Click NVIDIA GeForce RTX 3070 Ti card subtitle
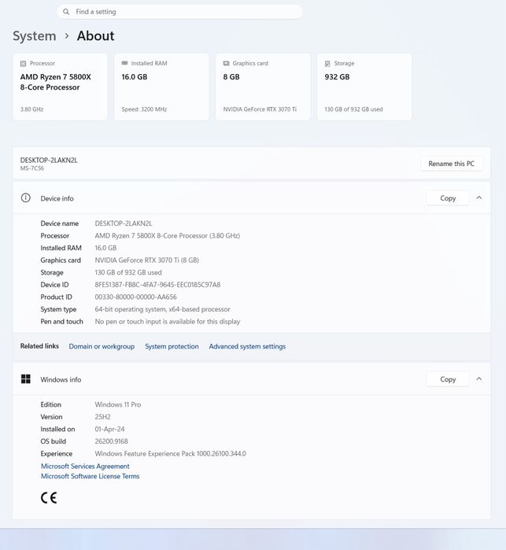The height and width of the screenshot is (550, 506). 260,109
